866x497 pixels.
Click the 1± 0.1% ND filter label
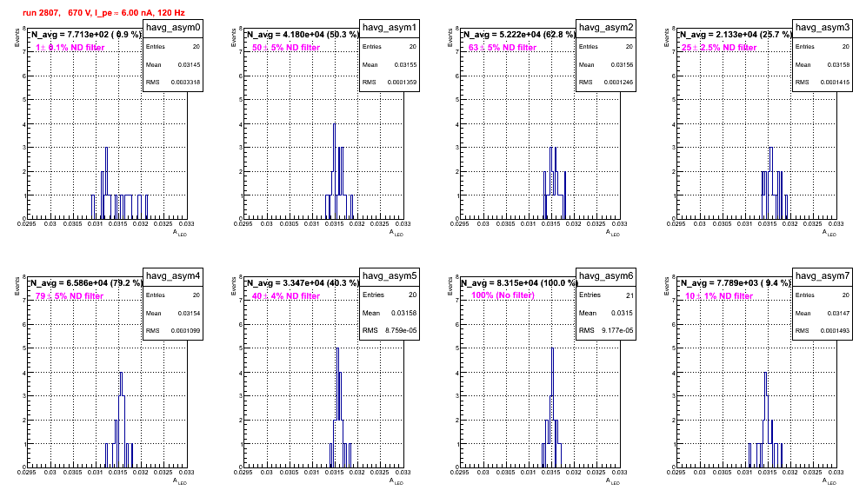tap(70, 48)
